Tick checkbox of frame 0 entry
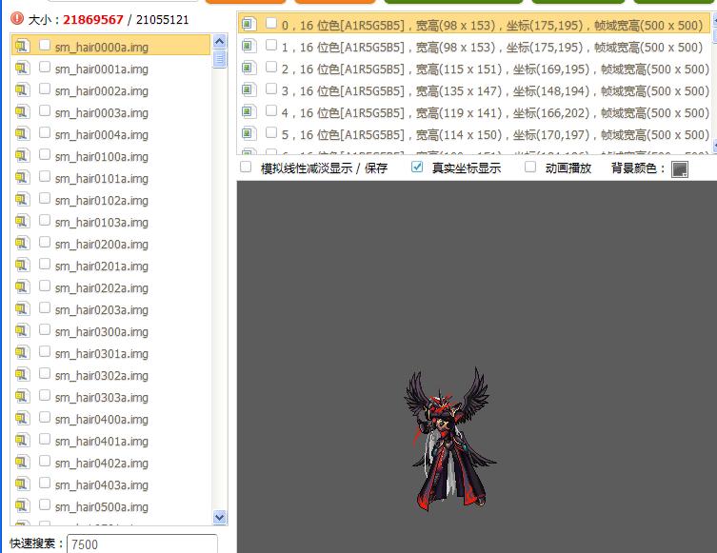Viewport: 717px width, 553px height. (x=271, y=23)
